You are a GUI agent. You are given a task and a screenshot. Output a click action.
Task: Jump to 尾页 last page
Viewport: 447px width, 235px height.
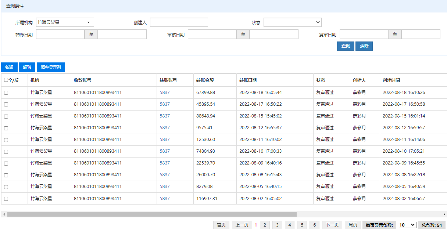point(353,225)
